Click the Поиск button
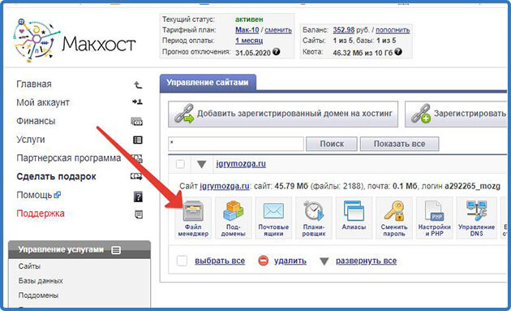Screen dimensions: 511x311 coord(332,144)
